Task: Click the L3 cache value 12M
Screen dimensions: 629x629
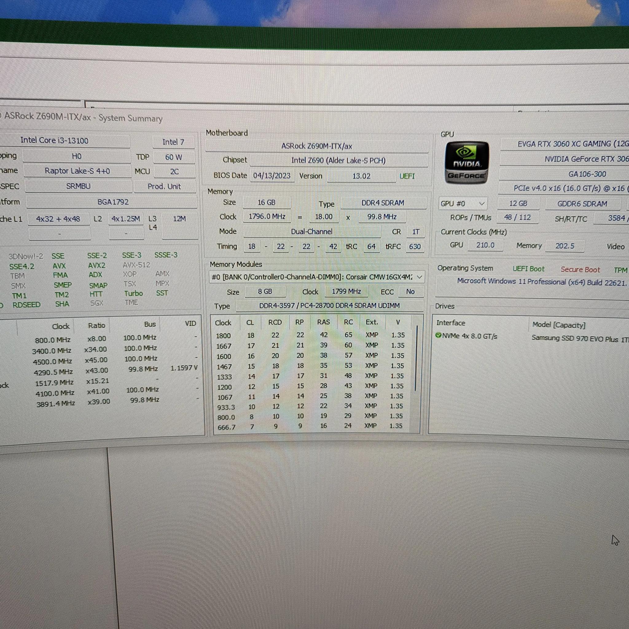Action: click(x=179, y=219)
